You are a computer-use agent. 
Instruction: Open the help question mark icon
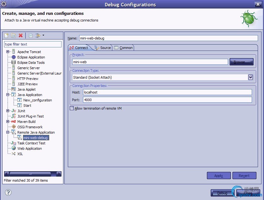click(8, 192)
